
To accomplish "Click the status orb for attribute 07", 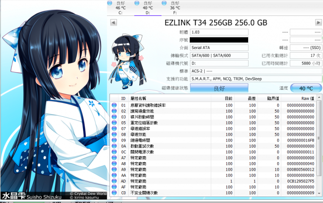I will point(114,128).
